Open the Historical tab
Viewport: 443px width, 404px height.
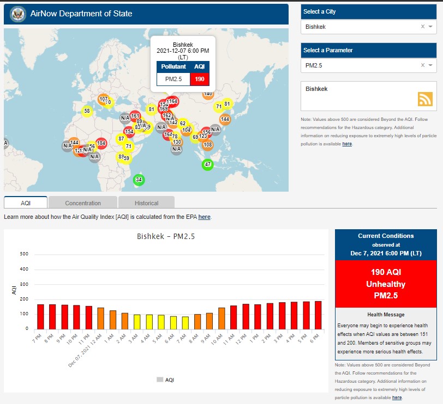(146, 203)
